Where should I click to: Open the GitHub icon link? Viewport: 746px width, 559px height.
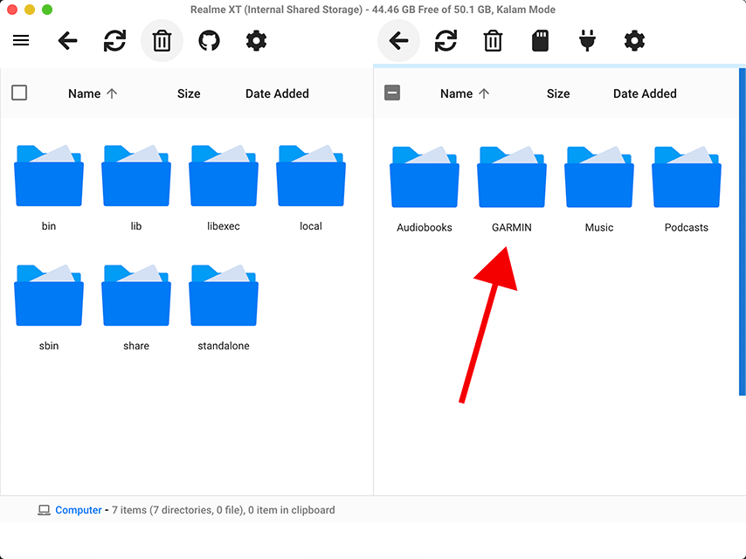(x=209, y=40)
